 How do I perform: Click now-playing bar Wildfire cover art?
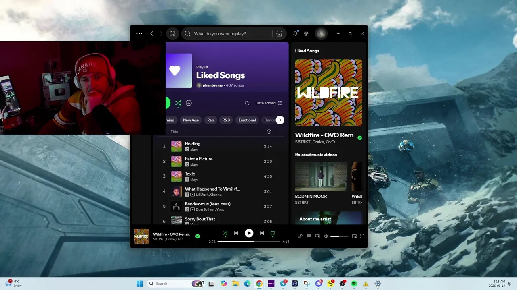point(141,236)
